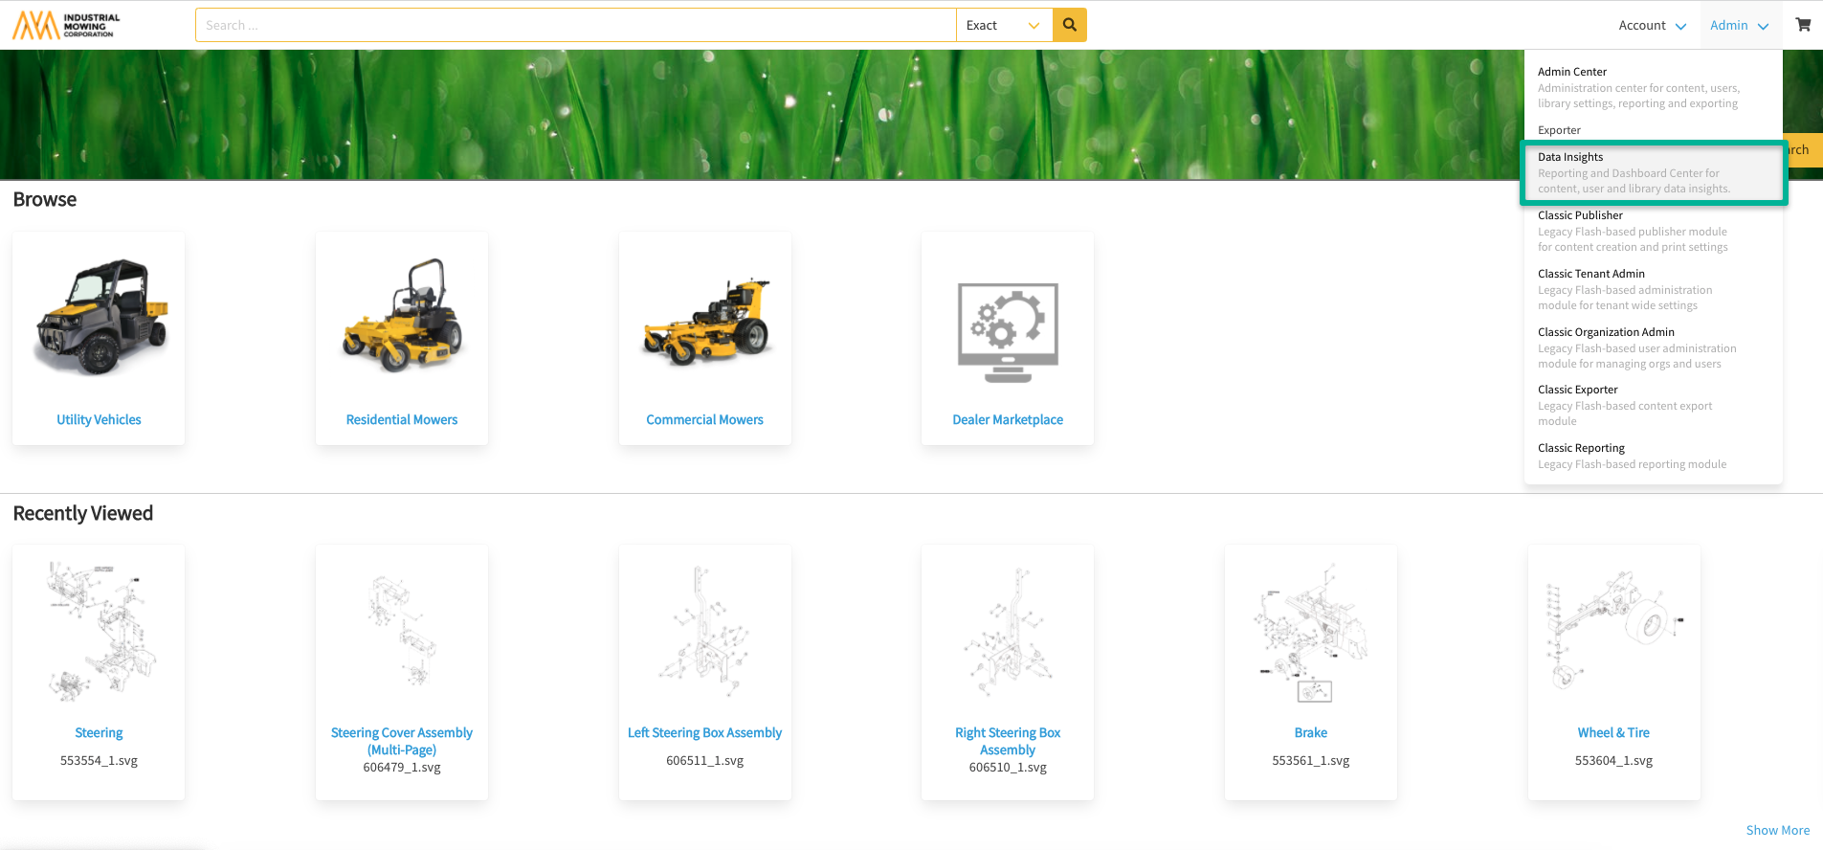Select the Residential Mowers image
Viewport: 1823px width, 850px height.
(x=402, y=316)
